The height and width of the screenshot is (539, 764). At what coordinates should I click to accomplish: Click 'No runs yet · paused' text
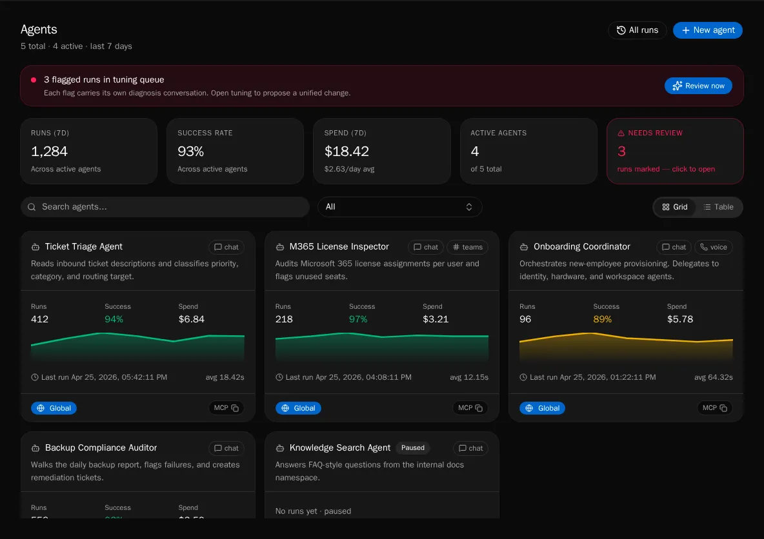pos(314,511)
